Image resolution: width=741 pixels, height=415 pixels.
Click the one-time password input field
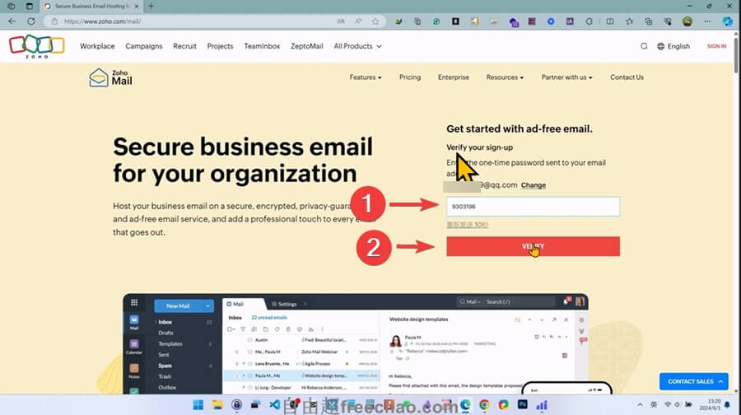(533, 207)
